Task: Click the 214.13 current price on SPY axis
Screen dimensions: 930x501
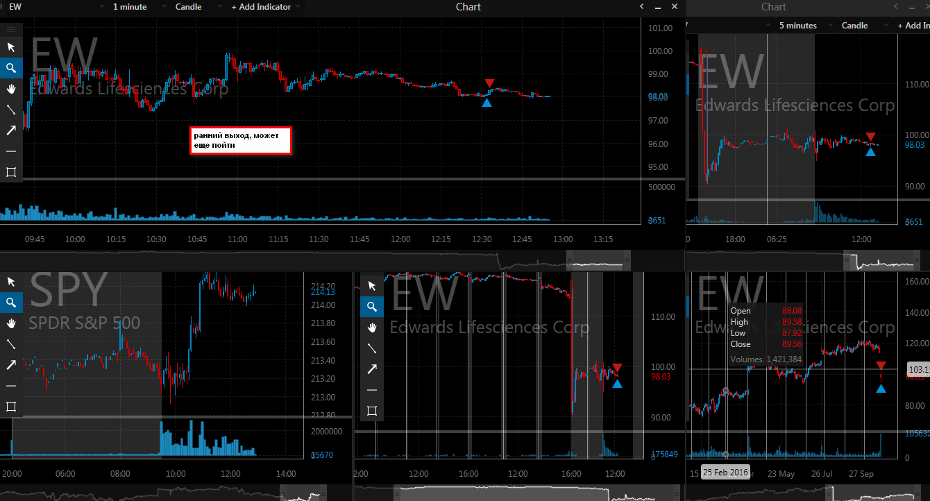Action: point(322,292)
